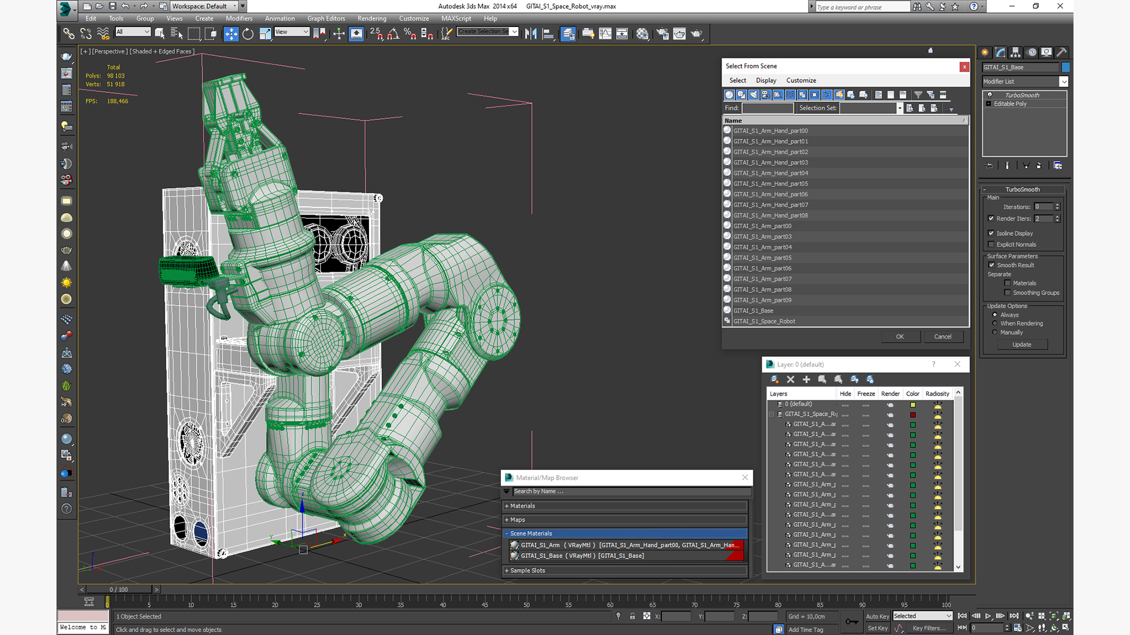Click Cancel in Select From Scene
This screenshot has width=1130, height=635.
click(x=942, y=337)
